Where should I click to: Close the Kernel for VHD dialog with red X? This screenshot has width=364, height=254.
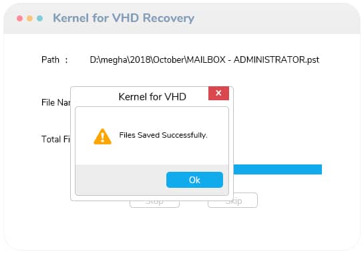pos(218,93)
